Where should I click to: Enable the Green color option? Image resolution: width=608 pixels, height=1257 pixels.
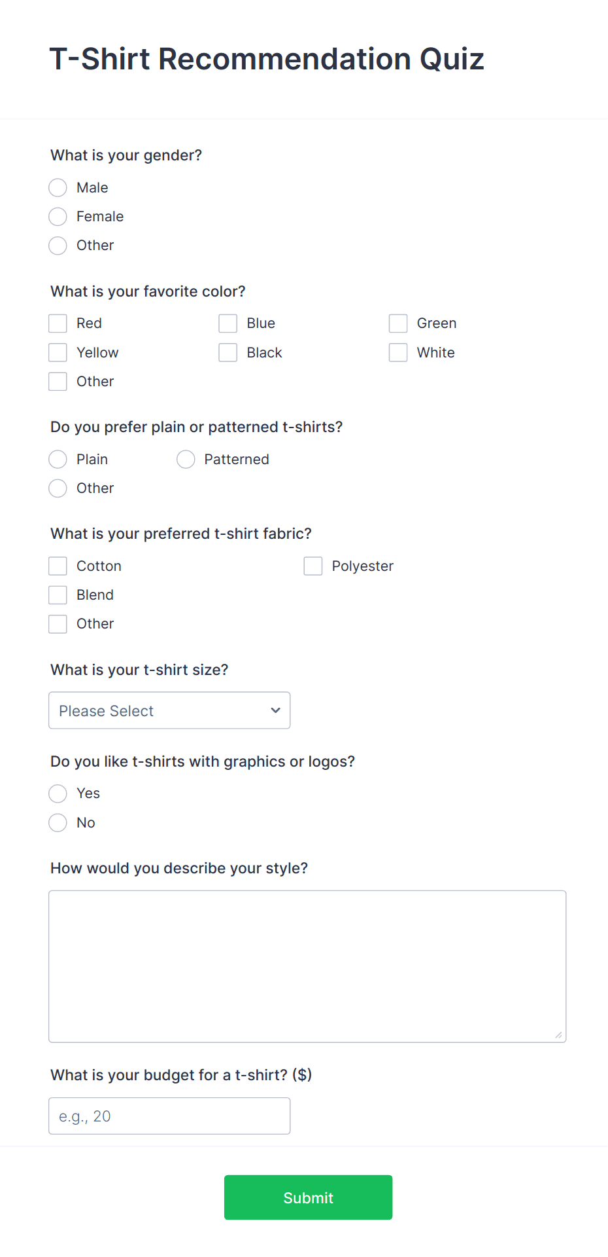pos(398,323)
